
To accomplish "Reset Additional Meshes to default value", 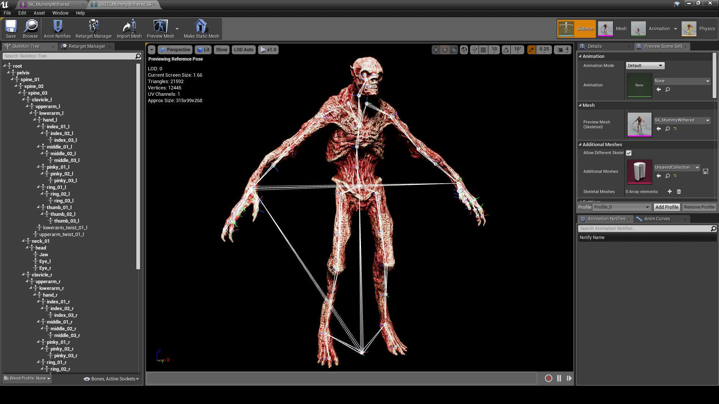I will coord(676,176).
